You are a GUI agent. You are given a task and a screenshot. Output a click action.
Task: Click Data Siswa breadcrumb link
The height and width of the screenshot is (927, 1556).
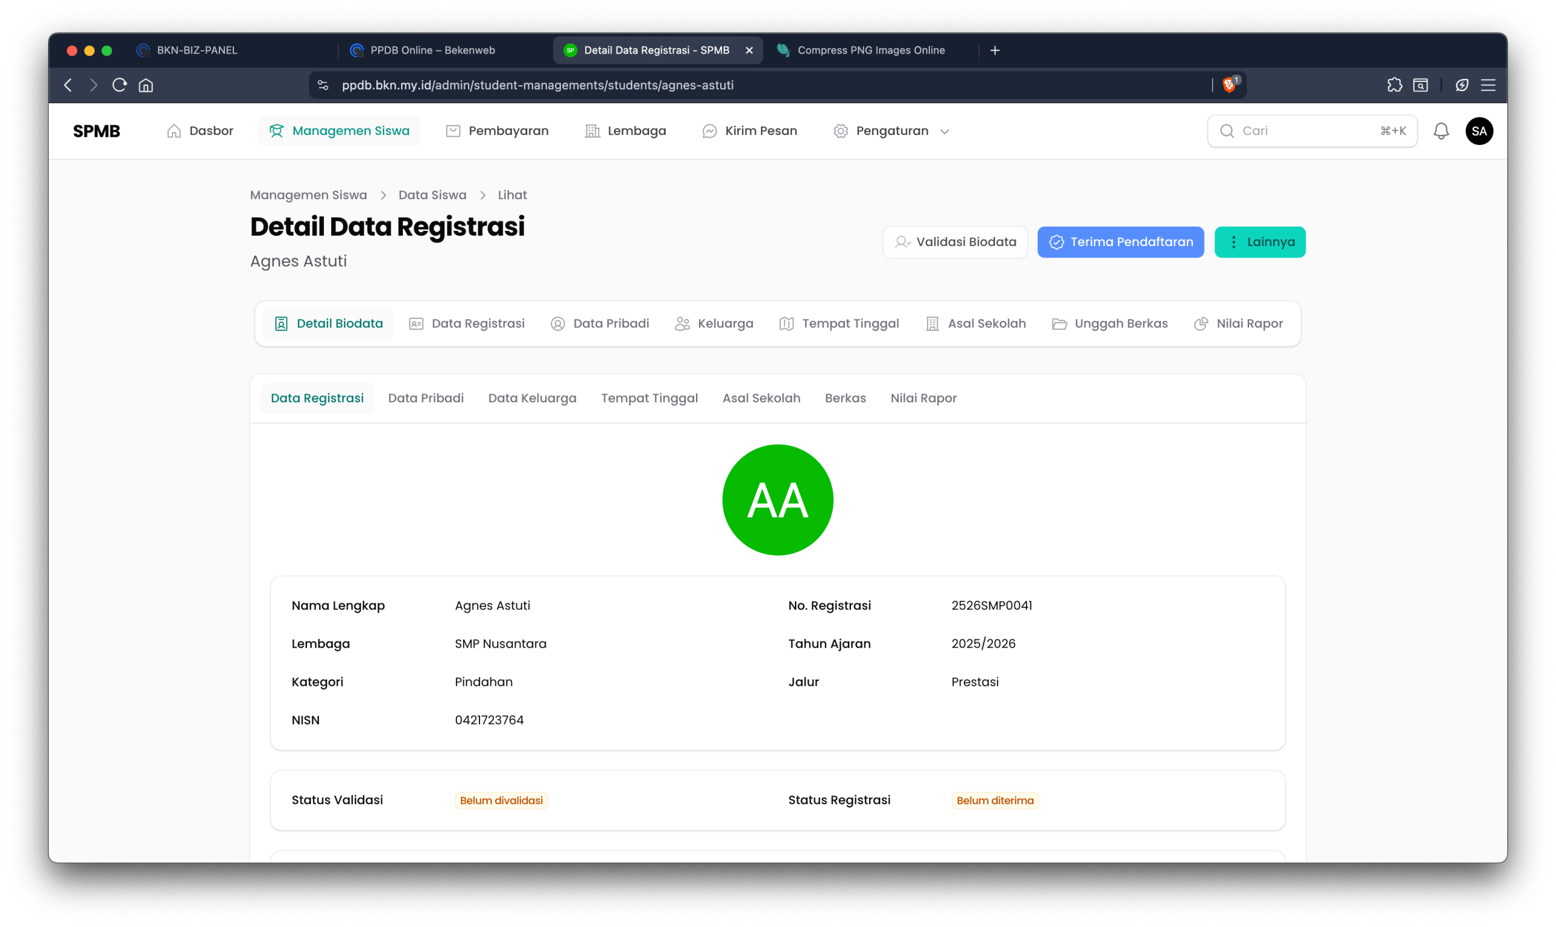(x=432, y=195)
